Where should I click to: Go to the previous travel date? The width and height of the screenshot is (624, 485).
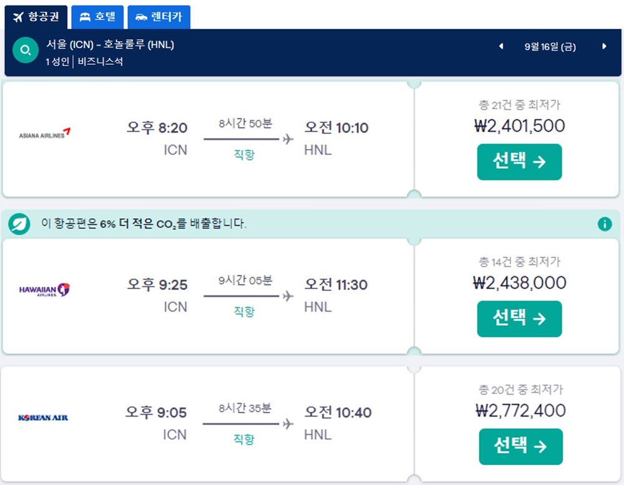click(x=501, y=47)
